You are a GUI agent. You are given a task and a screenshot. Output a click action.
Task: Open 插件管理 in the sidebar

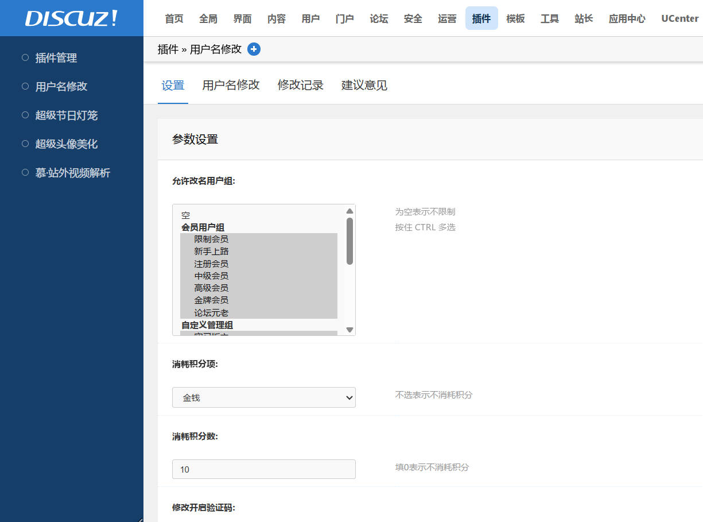point(56,58)
